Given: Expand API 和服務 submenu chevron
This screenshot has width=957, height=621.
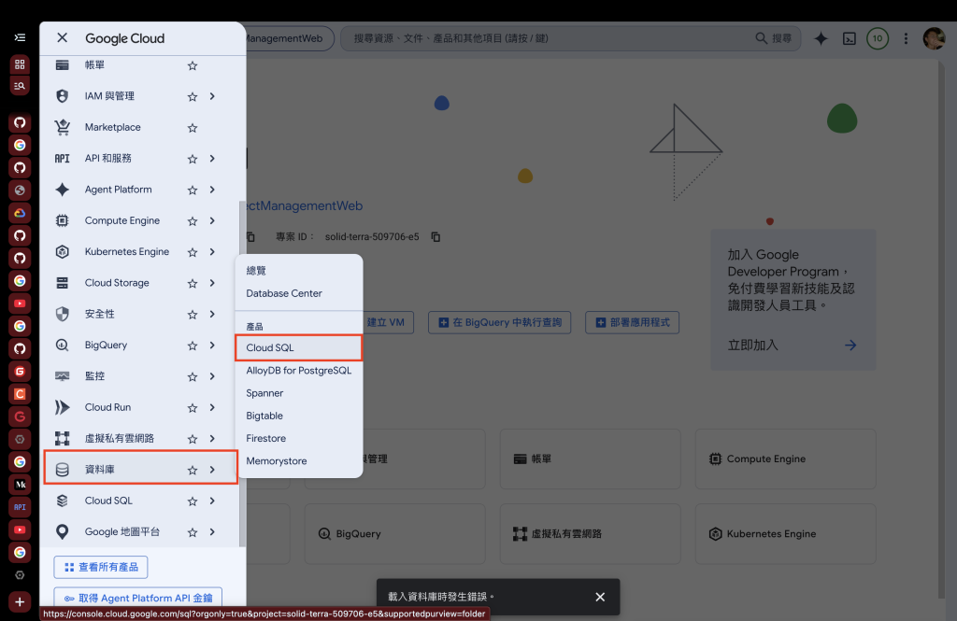Looking at the screenshot, I should (212, 159).
